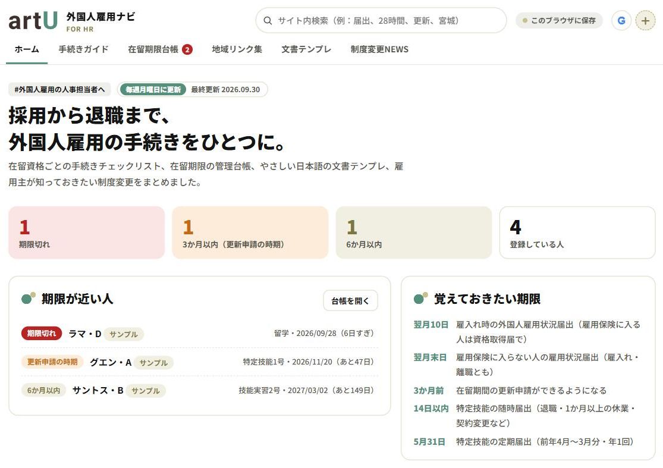Click the 期限が近い人 section heading
The image size is (663, 468).
(x=77, y=299)
